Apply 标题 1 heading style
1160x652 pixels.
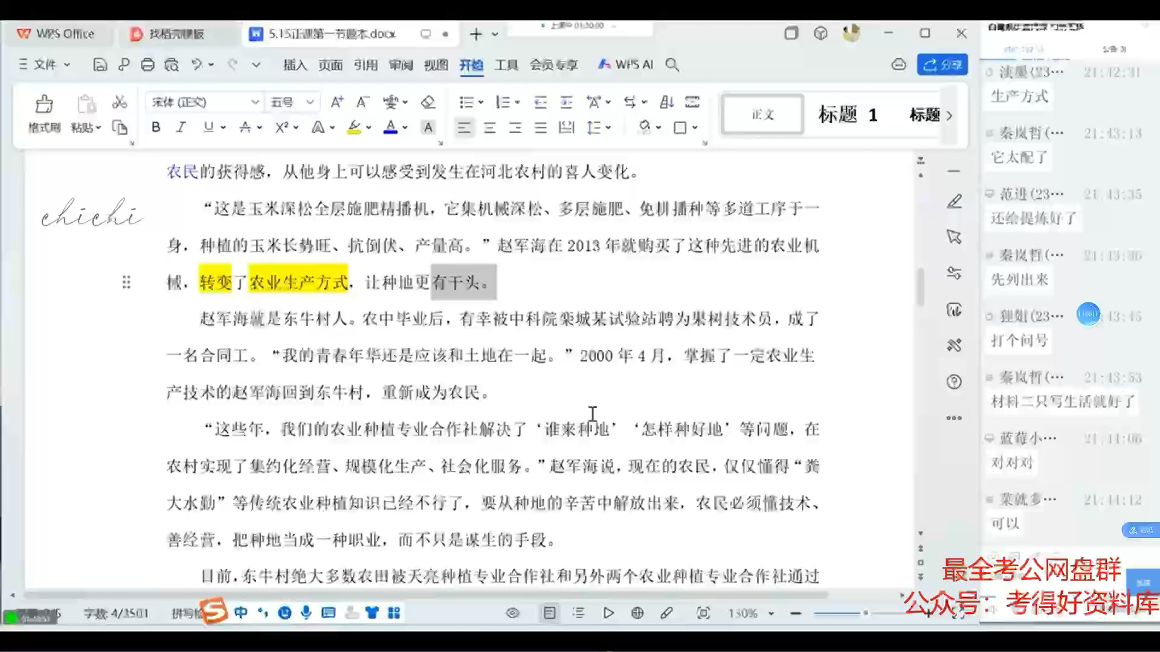848,114
